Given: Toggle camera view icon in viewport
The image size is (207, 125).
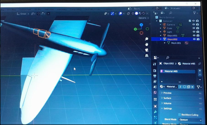Looking at the screenshot, I should (147, 50).
